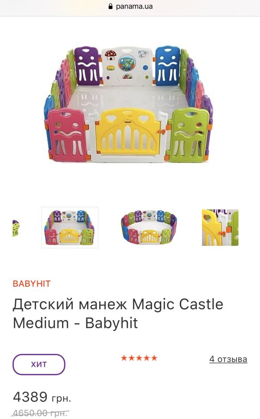Viewport: 260px width, 419px height.
Task: Click the yellow gate panel in main photo
Action: pos(128,134)
